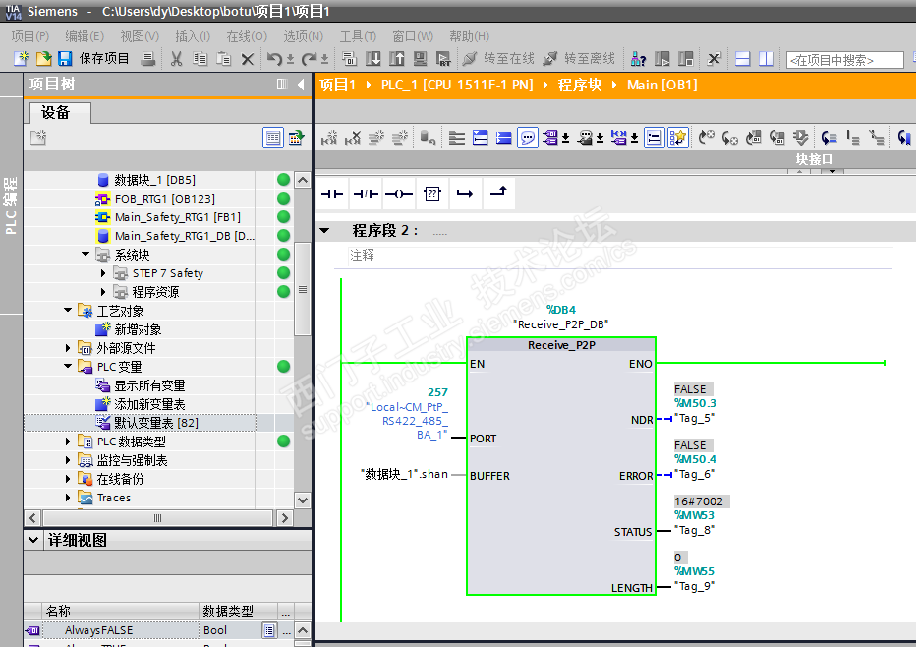
Task: Copy with the copy toolbar icon
Action: click(x=200, y=58)
